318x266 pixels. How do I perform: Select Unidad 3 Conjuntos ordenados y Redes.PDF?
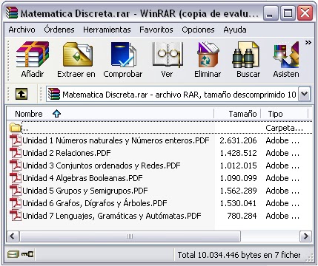[x=102, y=166]
